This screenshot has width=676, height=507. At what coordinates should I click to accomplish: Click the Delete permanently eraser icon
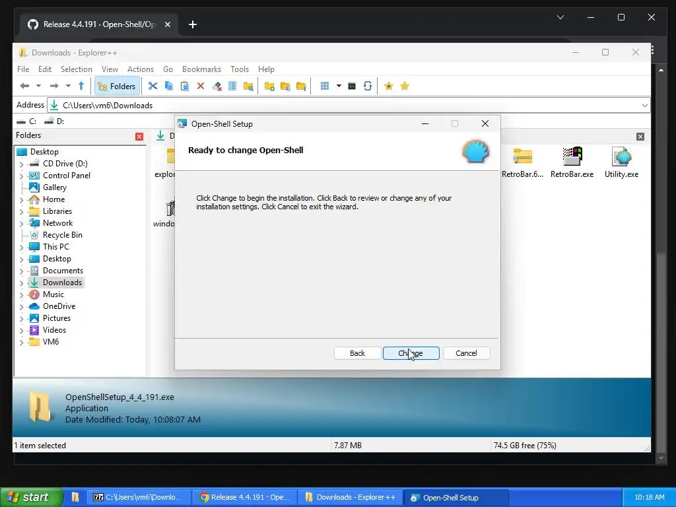[217, 86]
